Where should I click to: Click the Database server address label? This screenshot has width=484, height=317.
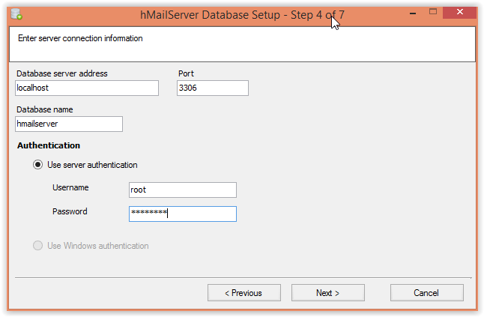62,73
